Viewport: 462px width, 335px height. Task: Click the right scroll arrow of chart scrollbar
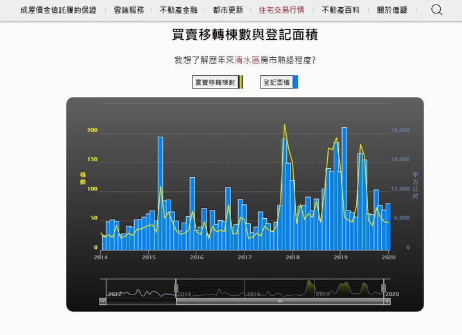pos(387,302)
